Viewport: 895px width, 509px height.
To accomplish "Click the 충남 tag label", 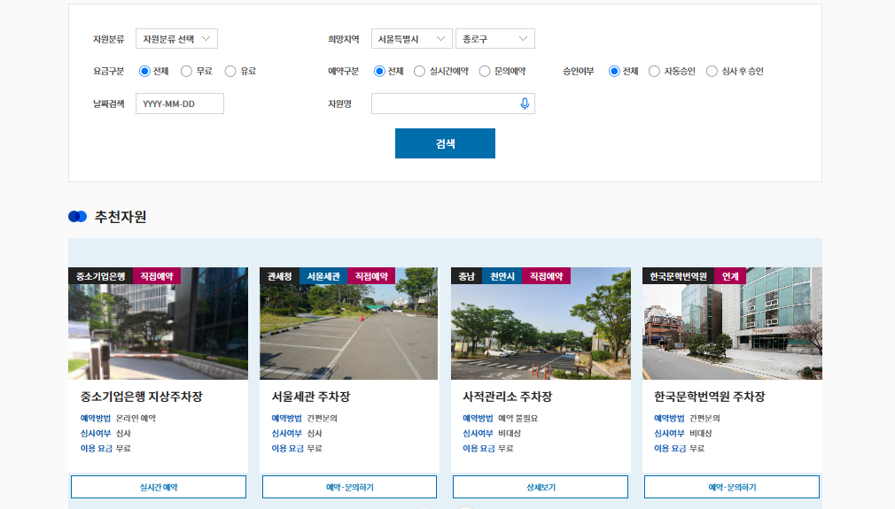I will click(467, 276).
